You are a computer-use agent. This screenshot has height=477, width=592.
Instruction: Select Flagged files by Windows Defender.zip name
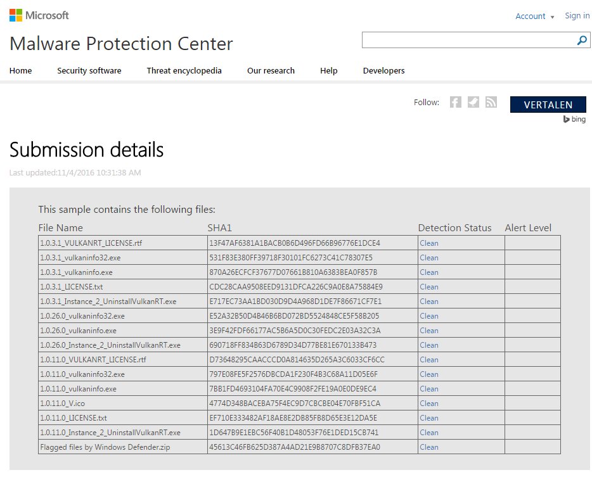pyautogui.click(x=105, y=447)
